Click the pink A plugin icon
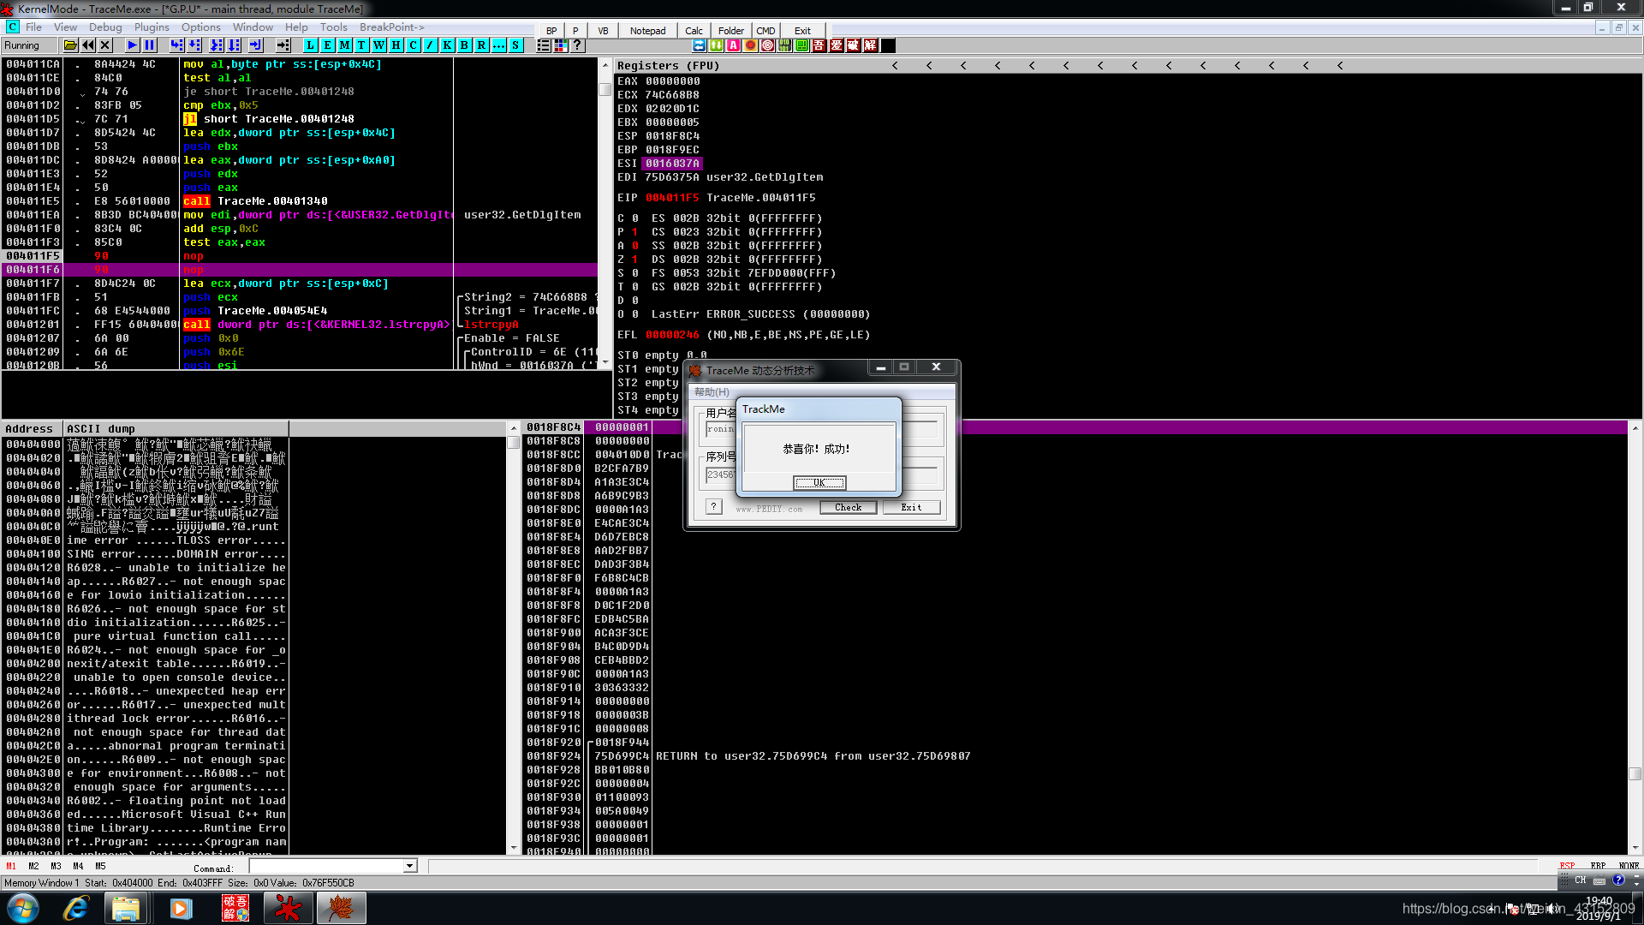 pos(733,45)
